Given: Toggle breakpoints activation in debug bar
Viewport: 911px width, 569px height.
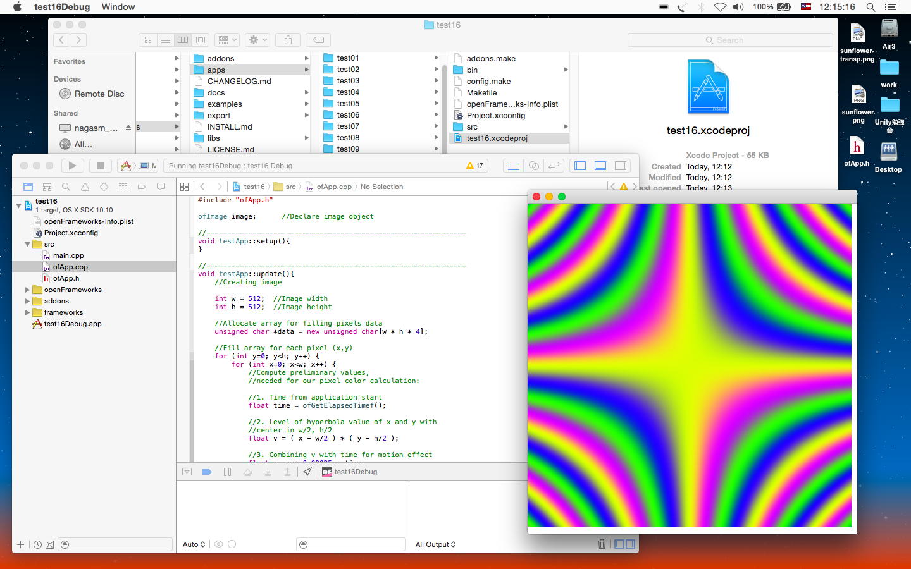Looking at the screenshot, I should [207, 472].
